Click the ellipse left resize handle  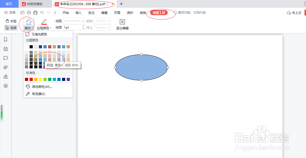point(115,67)
